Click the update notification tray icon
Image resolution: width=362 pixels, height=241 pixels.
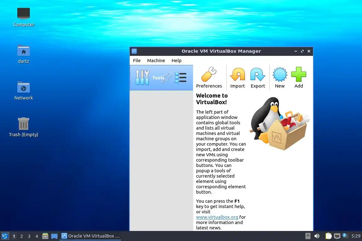pyautogui.click(x=344, y=235)
